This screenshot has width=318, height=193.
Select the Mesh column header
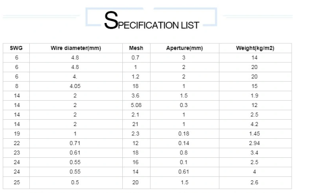click(x=136, y=48)
